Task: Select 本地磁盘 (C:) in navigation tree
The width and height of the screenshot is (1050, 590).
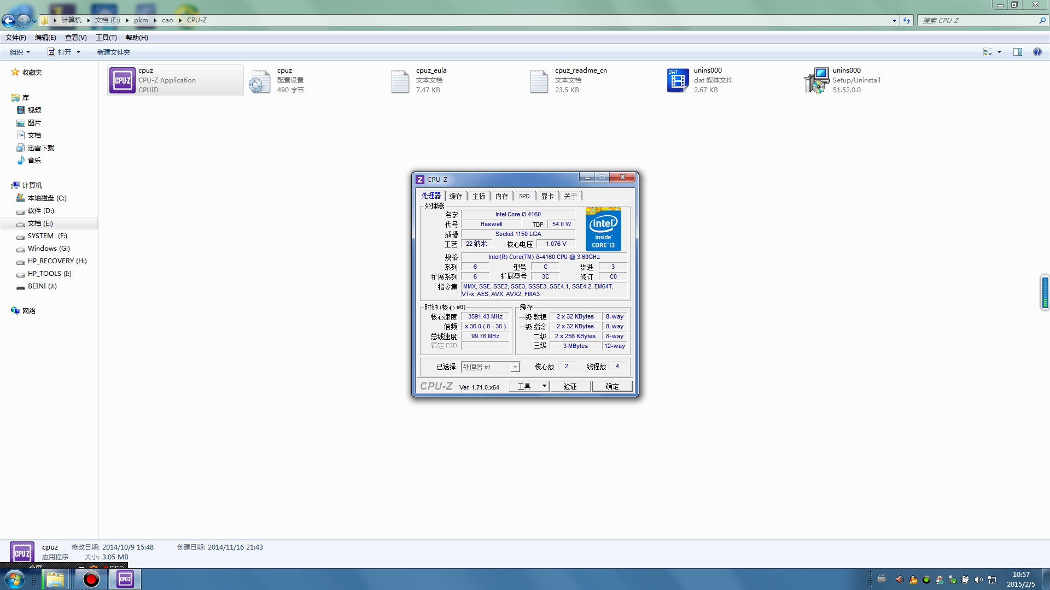Action: 47,198
